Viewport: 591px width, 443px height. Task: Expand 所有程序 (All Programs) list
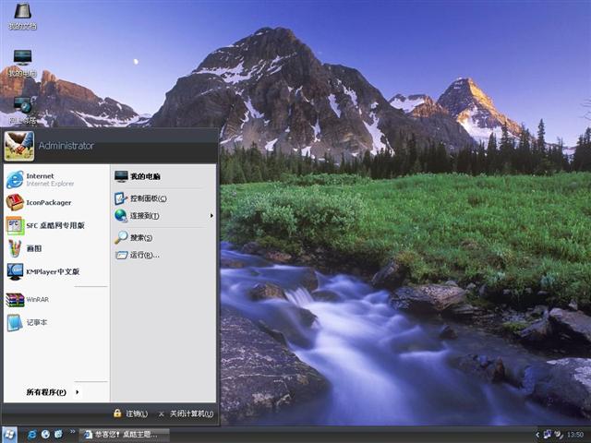(x=53, y=392)
